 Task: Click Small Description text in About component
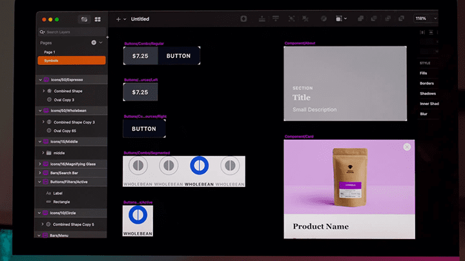[x=315, y=110]
